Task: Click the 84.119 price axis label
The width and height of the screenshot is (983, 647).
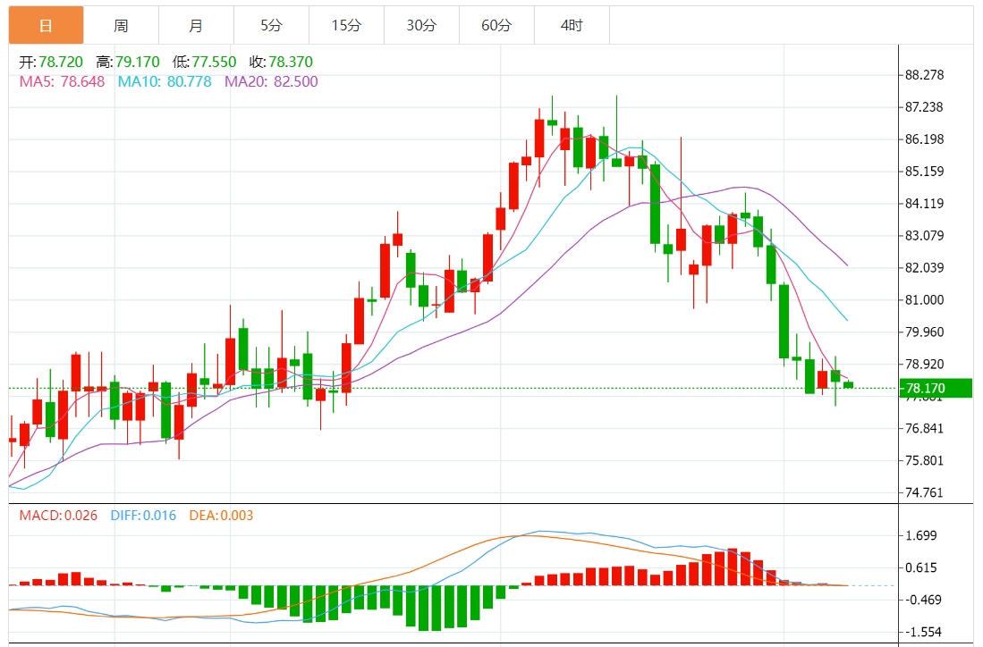Action: 925,204
